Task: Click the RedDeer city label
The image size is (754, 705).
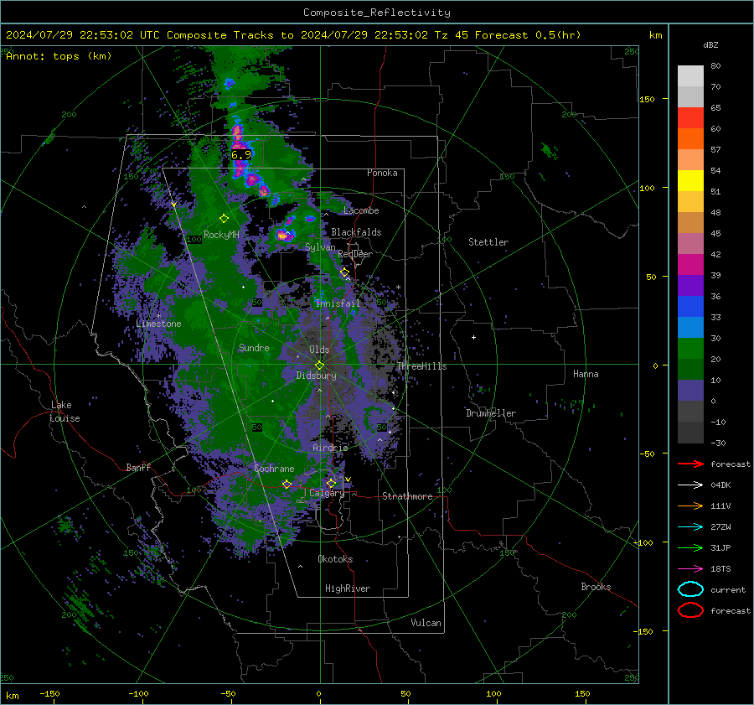Action: pyautogui.click(x=355, y=254)
